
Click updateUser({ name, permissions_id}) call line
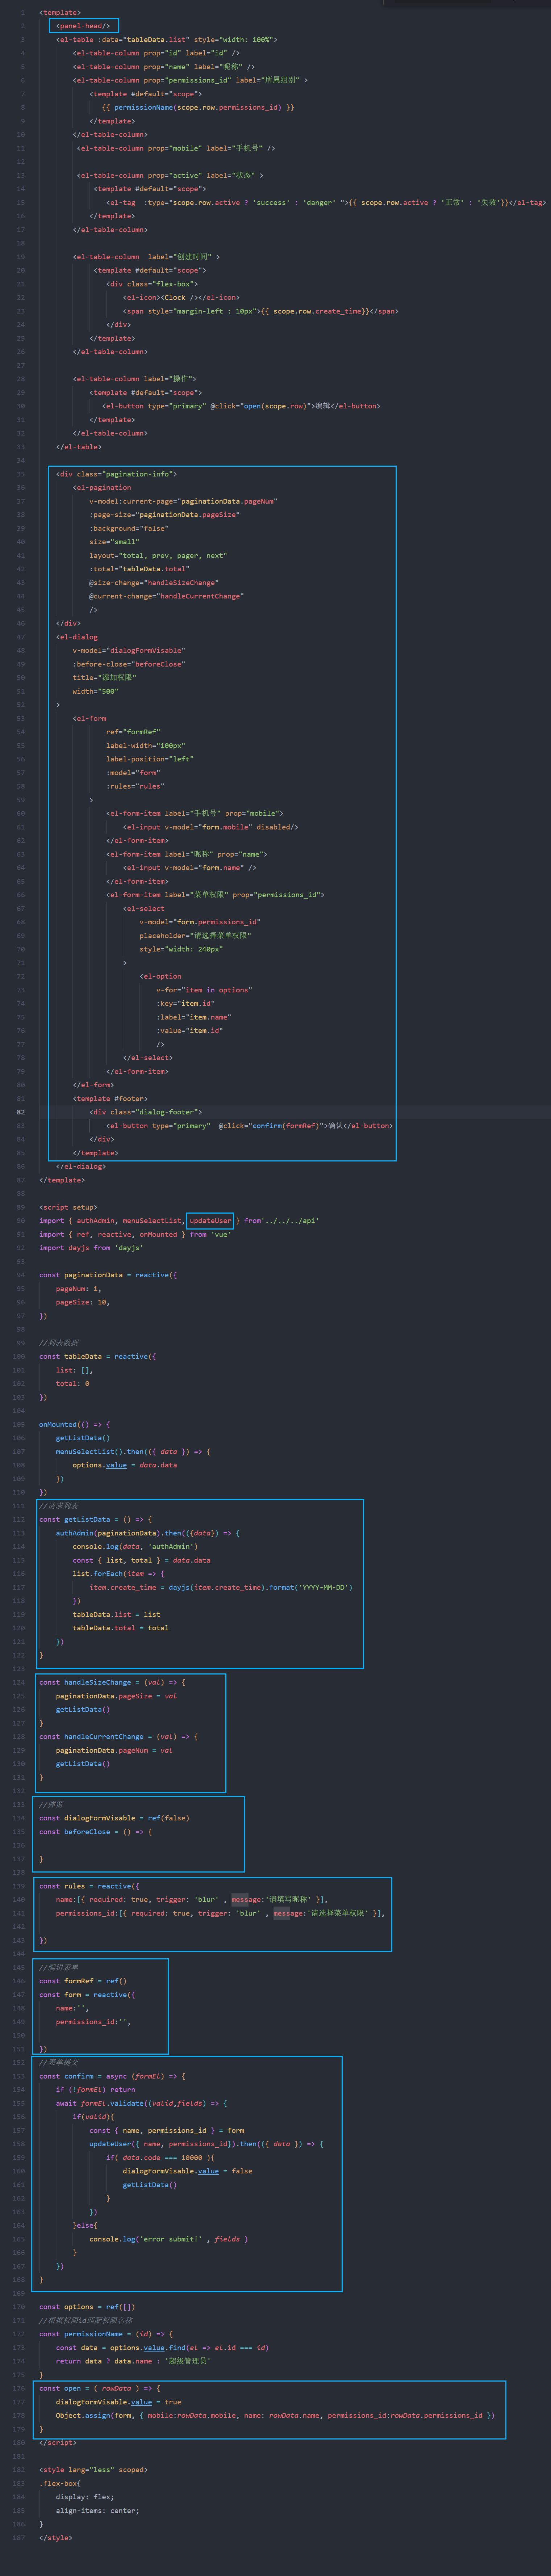pos(206,2144)
